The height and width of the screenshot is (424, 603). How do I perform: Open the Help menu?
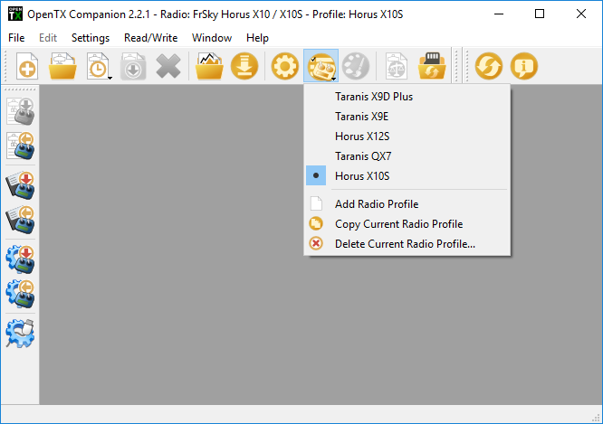(x=257, y=38)
